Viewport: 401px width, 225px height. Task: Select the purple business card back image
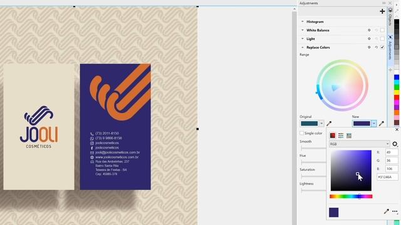pos(115,126)
